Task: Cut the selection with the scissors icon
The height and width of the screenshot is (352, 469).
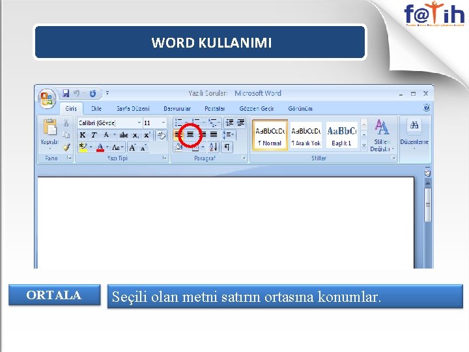Action: pyautogui.click(x=66, y=123)
